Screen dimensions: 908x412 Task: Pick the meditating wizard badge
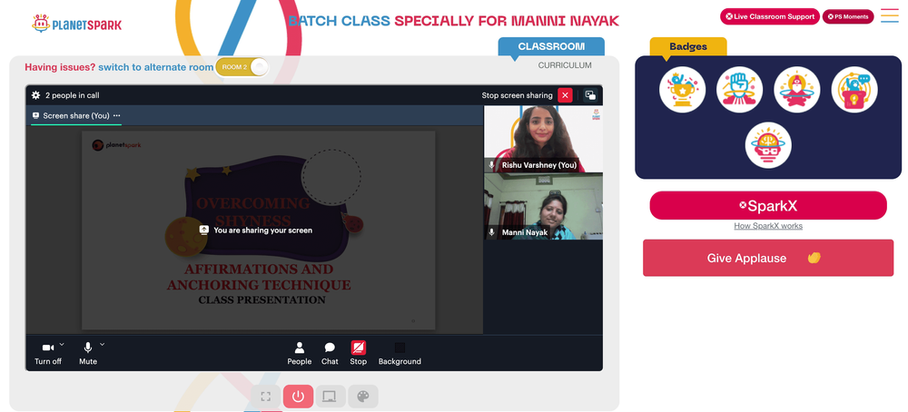click(797, 90)
